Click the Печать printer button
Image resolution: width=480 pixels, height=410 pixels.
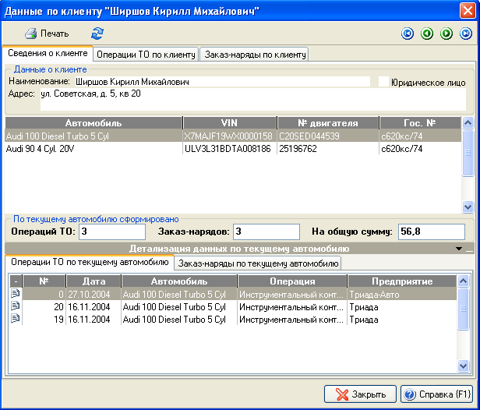(47, 34)
